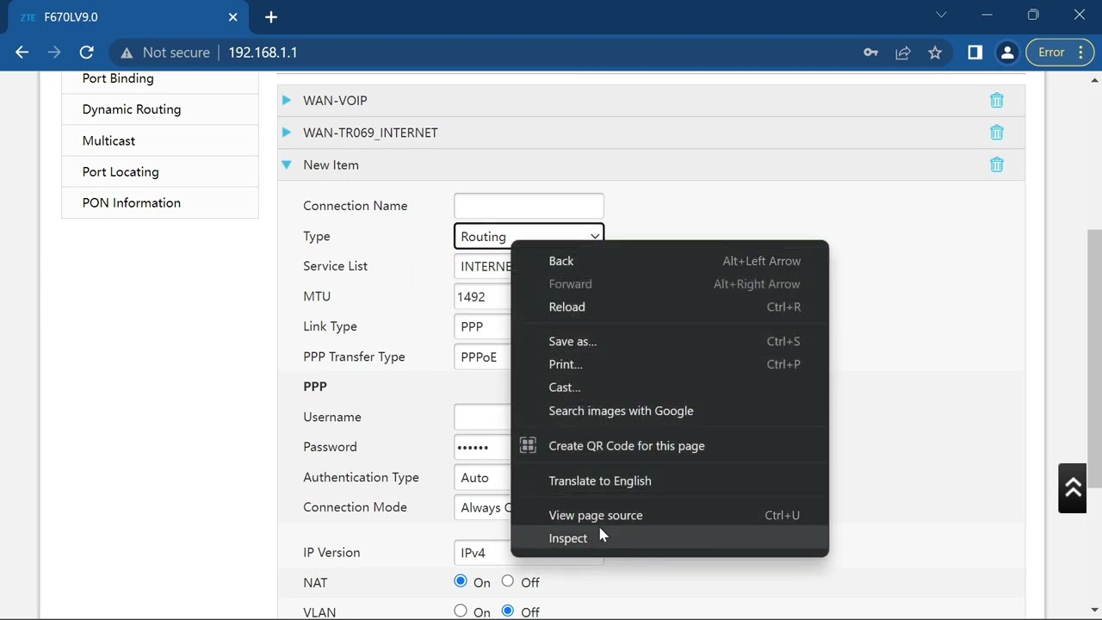Choose View page source

[x=670, y=515]
